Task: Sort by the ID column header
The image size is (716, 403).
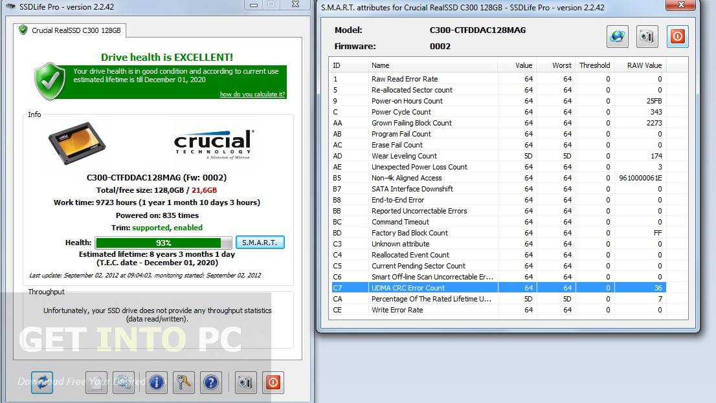Action: point(348,65)
